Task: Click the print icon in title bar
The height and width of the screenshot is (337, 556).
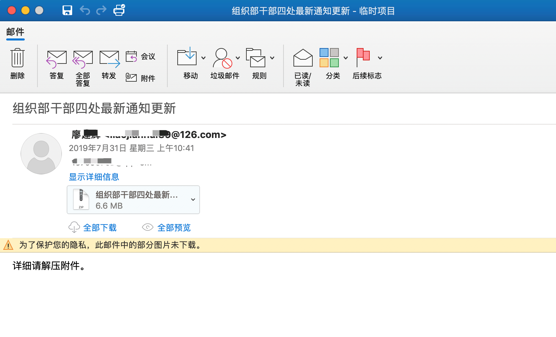Action: click(x=119, y=10)
